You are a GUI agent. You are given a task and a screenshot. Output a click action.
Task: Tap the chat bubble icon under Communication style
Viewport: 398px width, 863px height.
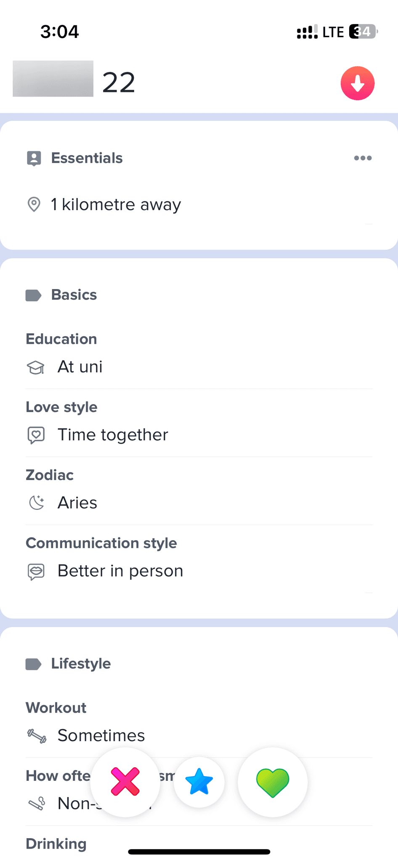click(36, 571)
